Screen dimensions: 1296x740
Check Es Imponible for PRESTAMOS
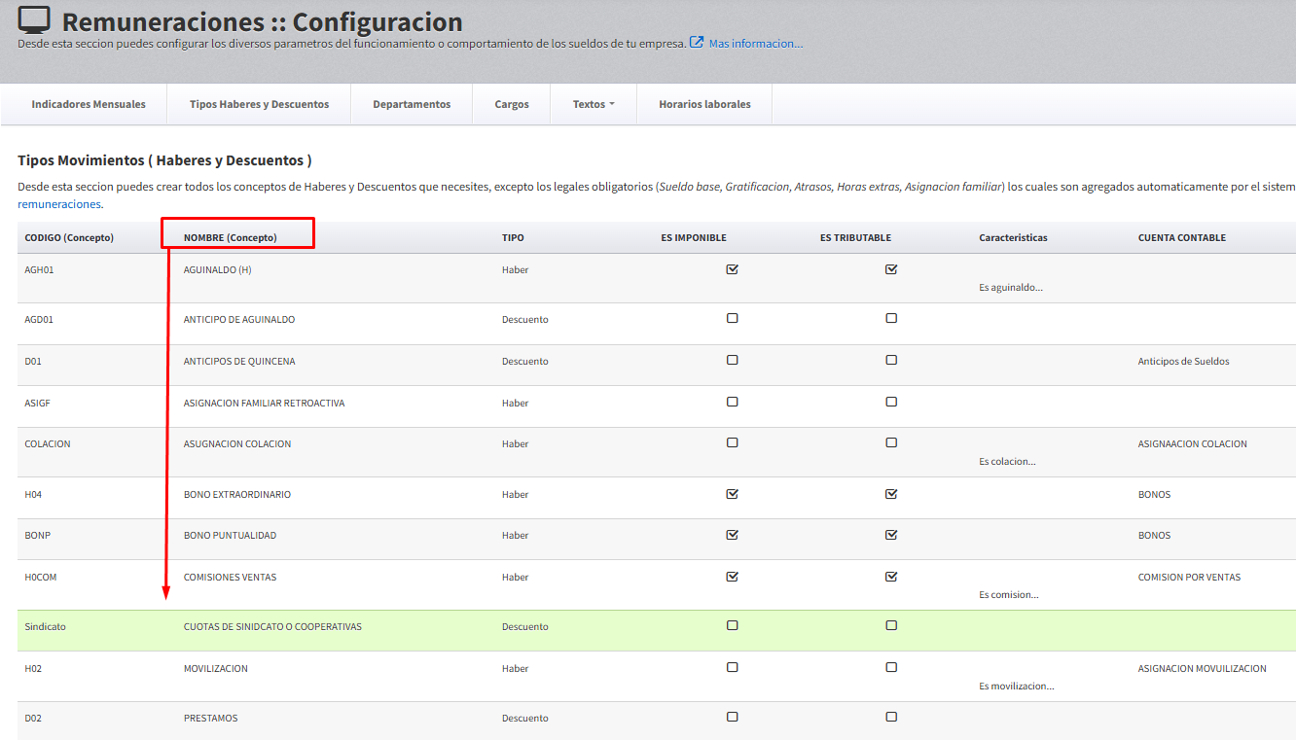coord(733,717)
